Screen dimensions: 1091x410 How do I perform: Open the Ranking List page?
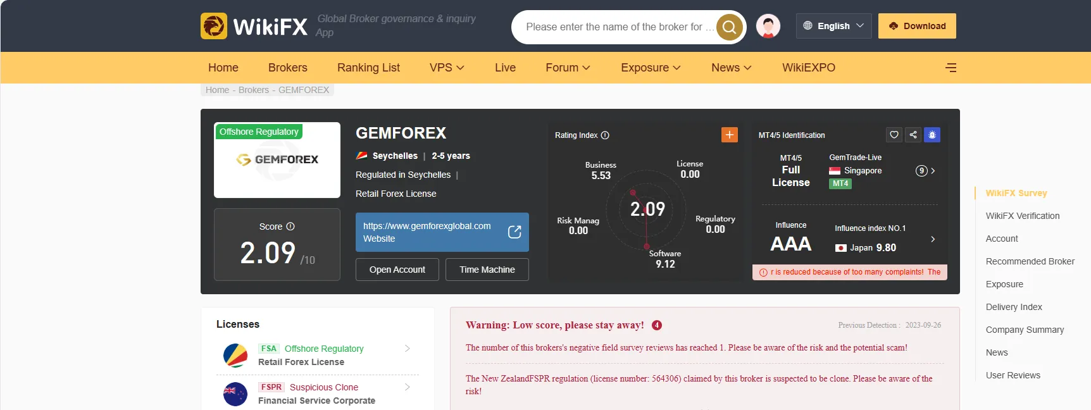[x=368, y=68]
